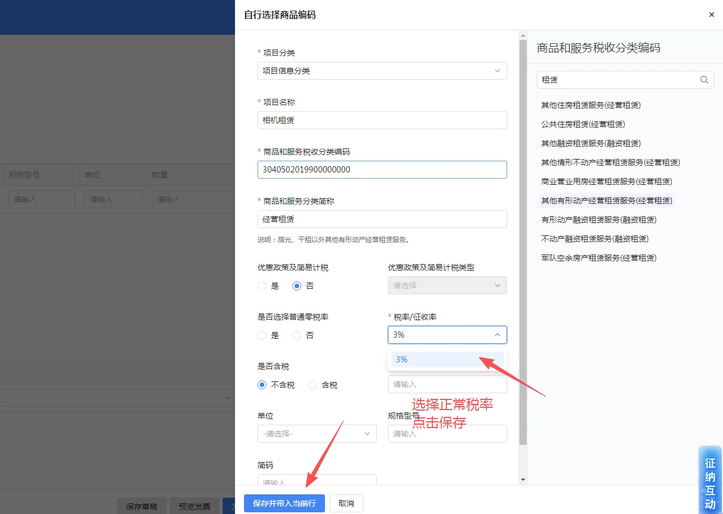
Task: Click the X to close 自行选择商品编码 dialog
Action: pos(711,15)
